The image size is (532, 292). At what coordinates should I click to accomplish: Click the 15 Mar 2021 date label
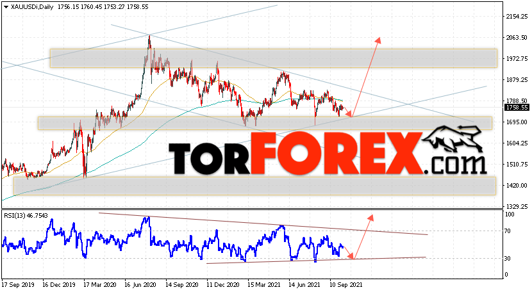pyautogui.click(x=264, y=284)
